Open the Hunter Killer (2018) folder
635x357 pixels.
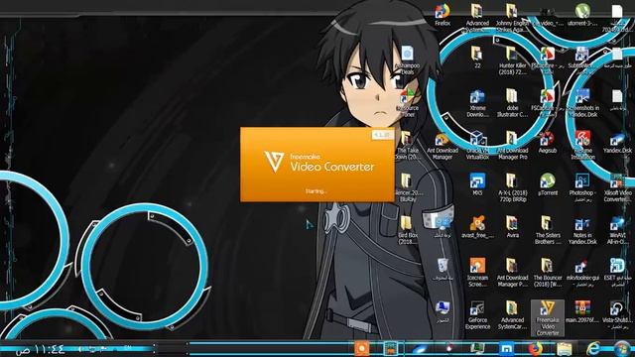(512, 60)
